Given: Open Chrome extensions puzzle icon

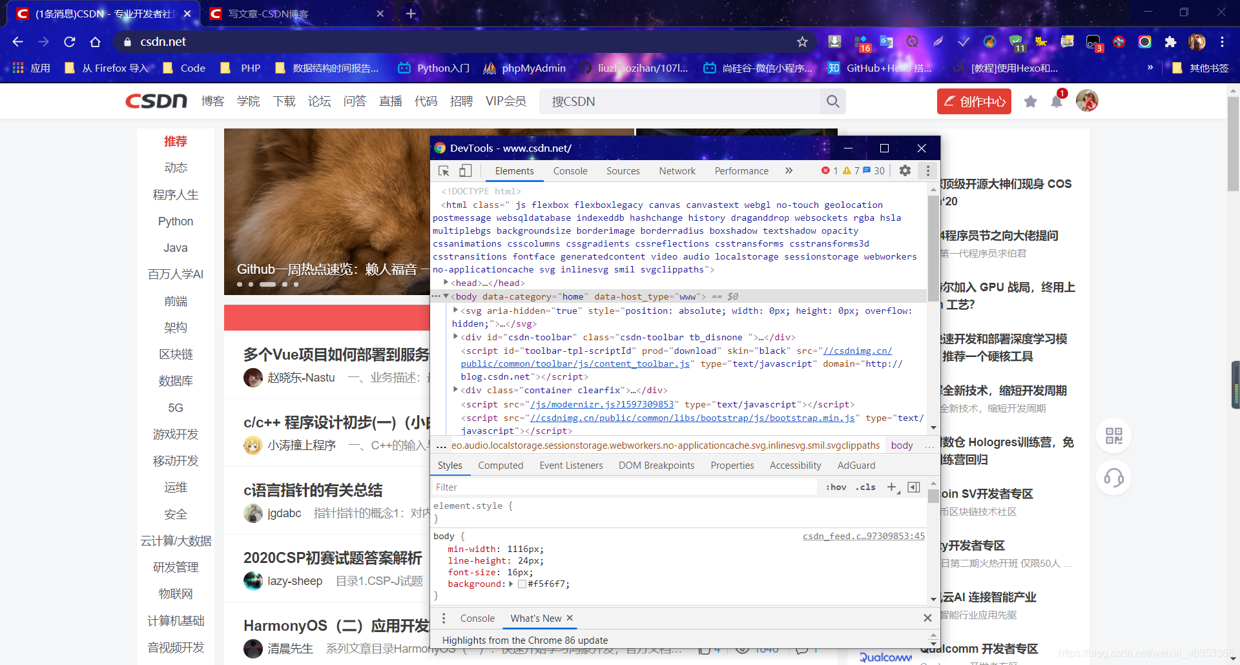Looking at the screenshot, I should click(1170, 42).
